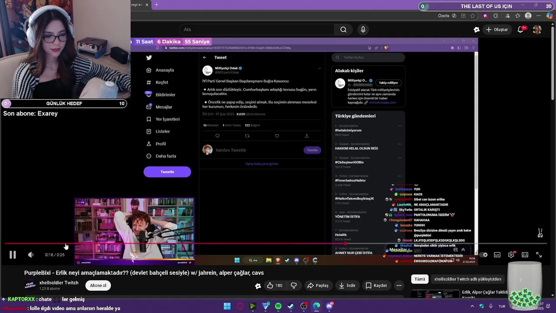
Task: Focus the YouTube Ara search box
Action: 256,30
